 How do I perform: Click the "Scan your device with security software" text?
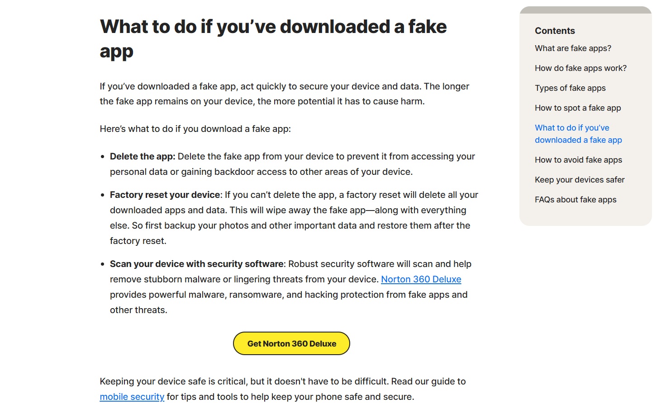coord(195,264)
